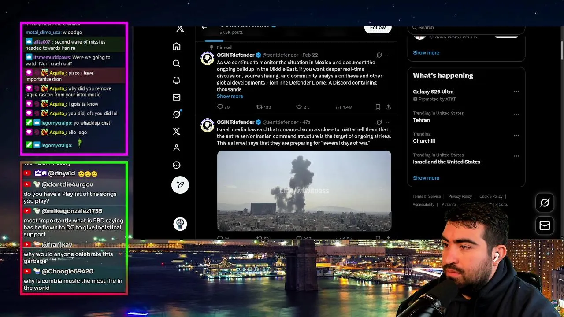Image resolution: width=564 pixels, height=317 pixels.
Task: Open Galaxy S26 Ultra promoted trend
Action: point(433,92)
